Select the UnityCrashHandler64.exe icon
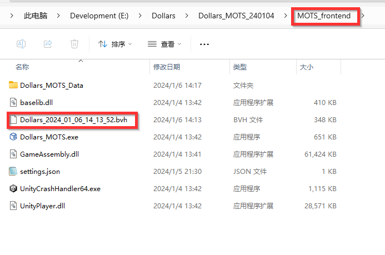Image resolution: width=385 pixels, height=255 pixels. click(14, 188)
